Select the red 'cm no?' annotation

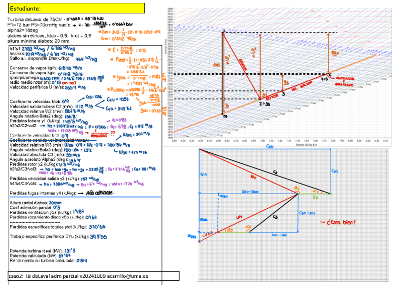[x=69, y=83]
